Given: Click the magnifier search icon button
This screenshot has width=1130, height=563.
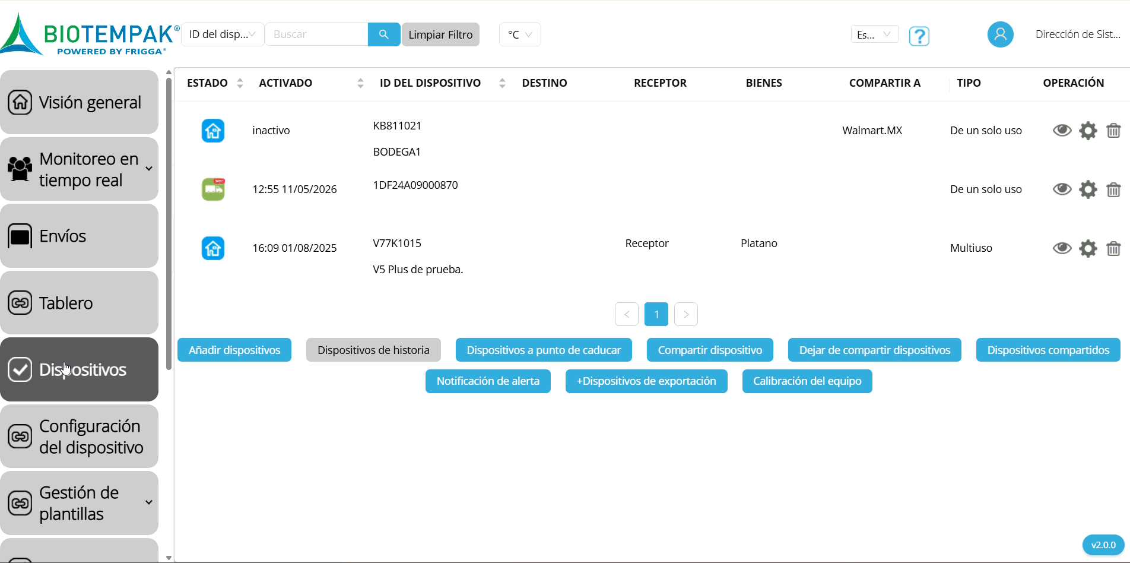Looking at the screenshot, I should (x=384, y=34).
